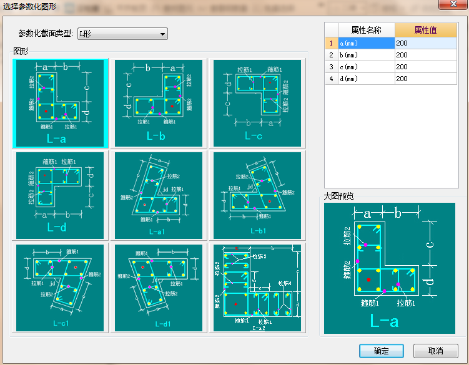The height and width of the screenshot is (365, 469).
Task: Close the 选择参数化图形 dialog
Action: [453, 4]
